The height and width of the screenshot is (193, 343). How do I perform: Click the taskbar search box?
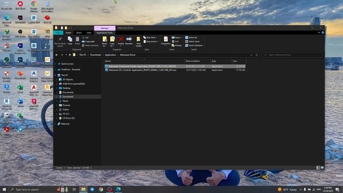pyautogui.click(x=32, y=189)
